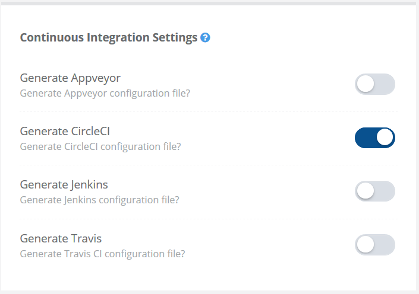Enable the Generate Appveyor switch
The image size is (419, 294).
pos(375,84)
